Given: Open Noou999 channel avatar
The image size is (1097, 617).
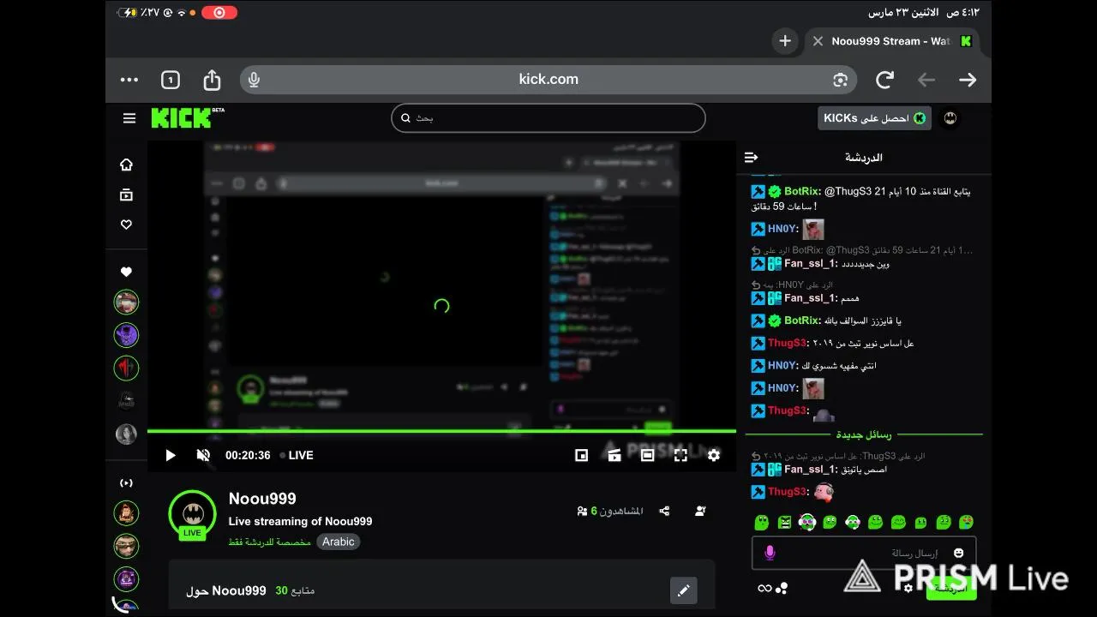Looking at the screenshot, I should (193, 514).
